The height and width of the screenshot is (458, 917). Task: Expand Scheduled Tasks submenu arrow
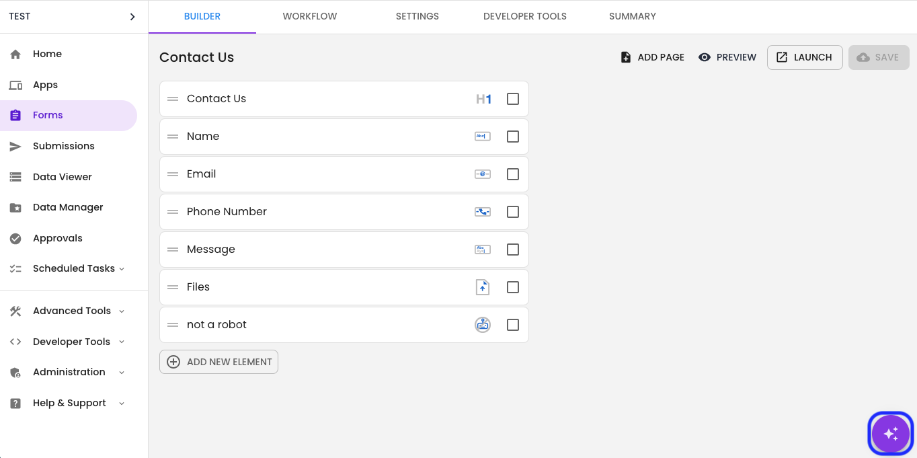[122, 269]
